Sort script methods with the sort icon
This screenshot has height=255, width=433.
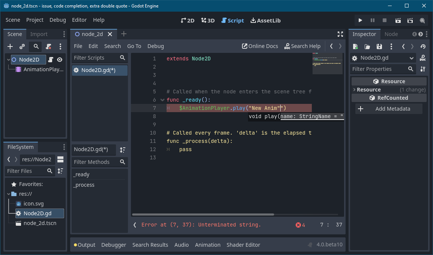point(122,150)
